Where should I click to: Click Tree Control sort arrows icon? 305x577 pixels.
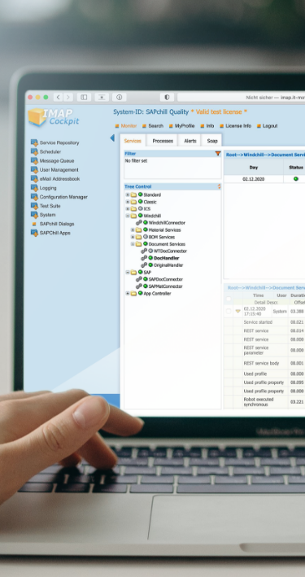220,186
